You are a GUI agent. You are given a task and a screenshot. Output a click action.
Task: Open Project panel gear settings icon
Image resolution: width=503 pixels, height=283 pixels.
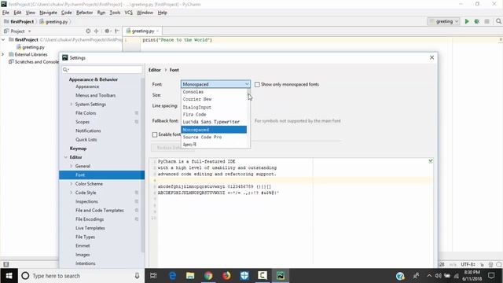click(x=107, y=31)
